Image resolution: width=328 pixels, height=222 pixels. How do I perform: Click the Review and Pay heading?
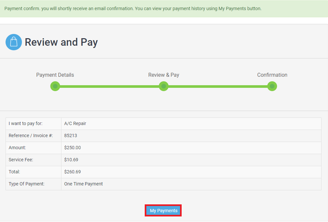(x=61, y=42)
